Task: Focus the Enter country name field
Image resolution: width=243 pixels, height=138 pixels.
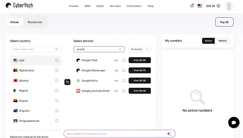Action: [x=36, y=49]
